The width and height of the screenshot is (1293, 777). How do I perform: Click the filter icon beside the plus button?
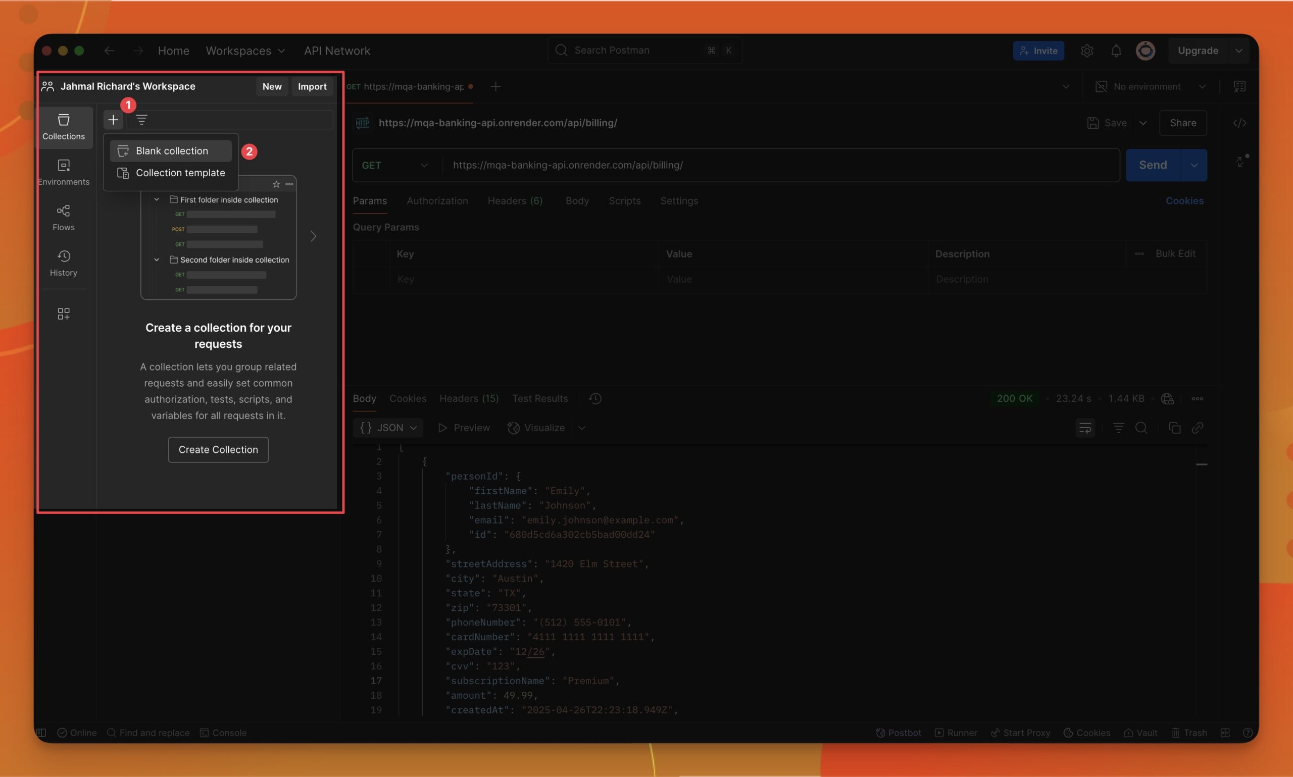pos(141,120)
